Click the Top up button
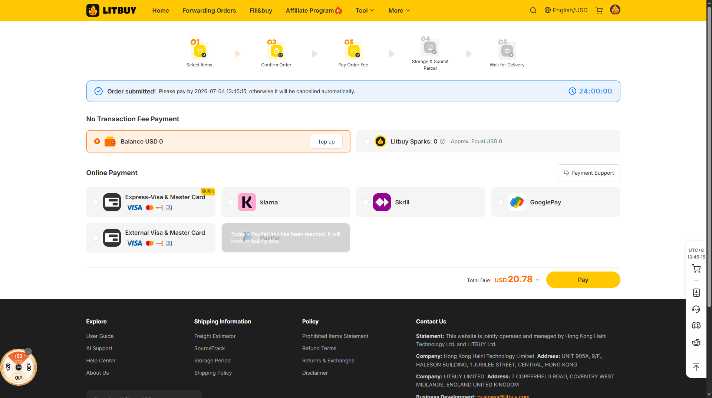 coord(326,142)
